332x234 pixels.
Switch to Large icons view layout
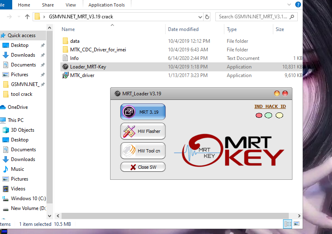click(297, 224)
